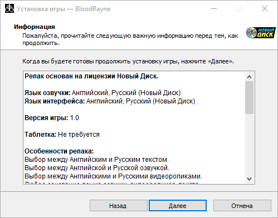Click the scrollbar down arrow

click(x=249, y=179)
